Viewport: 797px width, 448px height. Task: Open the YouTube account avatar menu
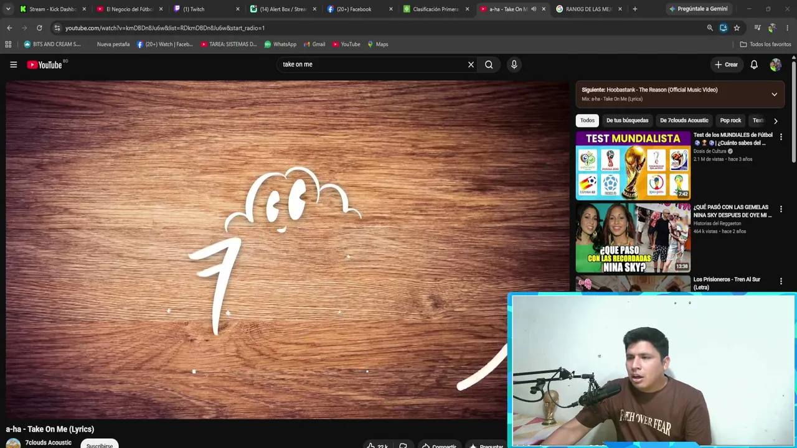tap(775, 65)
